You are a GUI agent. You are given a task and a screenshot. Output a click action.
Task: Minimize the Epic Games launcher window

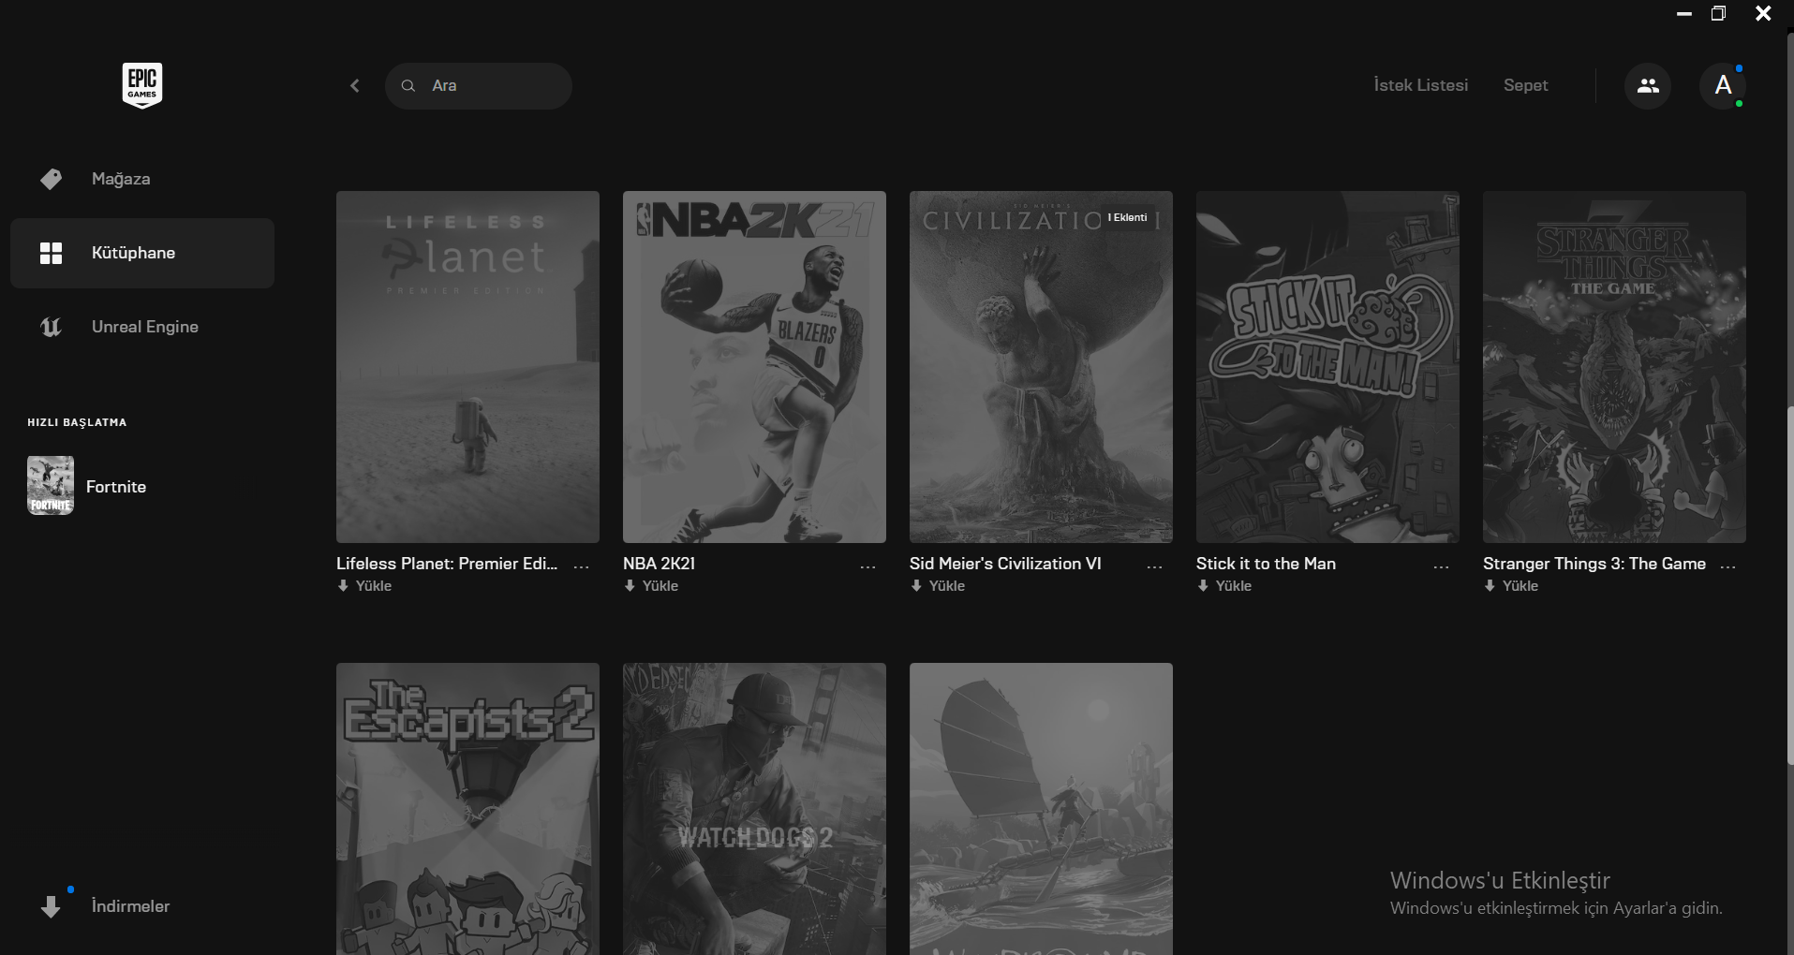[1683, 13]
